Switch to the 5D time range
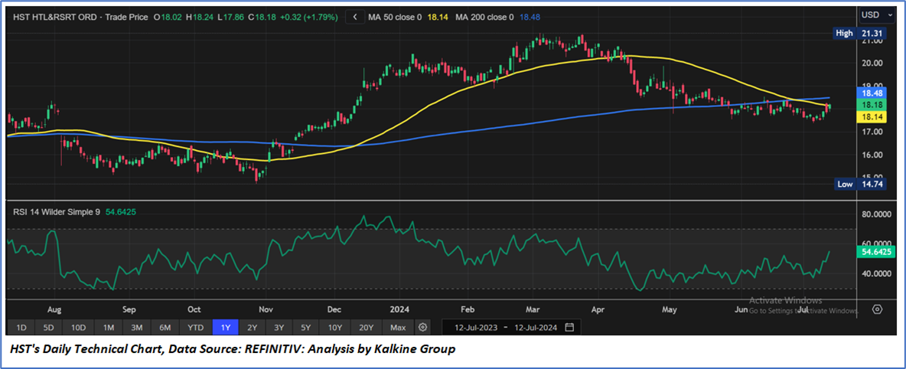The image size is (906, 369). (49, 328)
